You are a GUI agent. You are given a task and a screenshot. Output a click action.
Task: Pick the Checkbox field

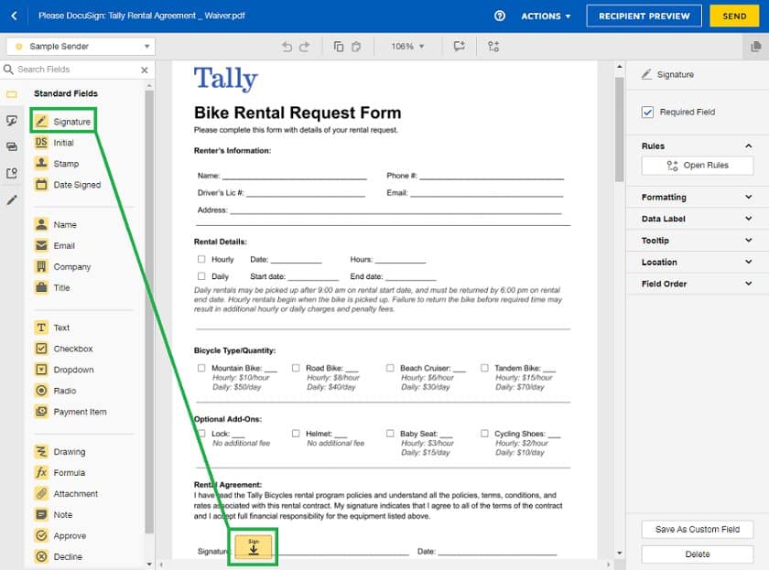click(x=63, y=349)
